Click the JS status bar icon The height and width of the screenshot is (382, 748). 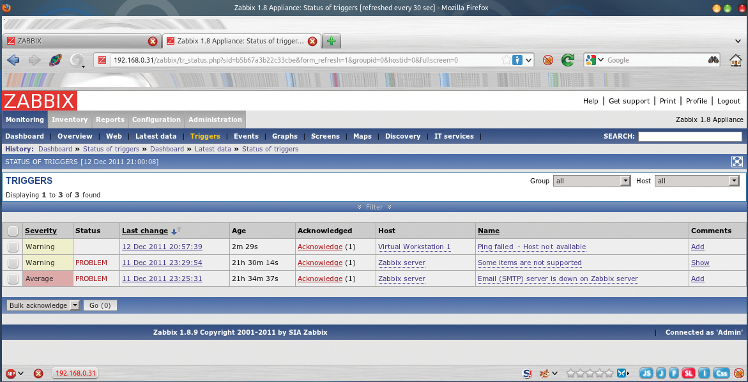coord(646,373)
